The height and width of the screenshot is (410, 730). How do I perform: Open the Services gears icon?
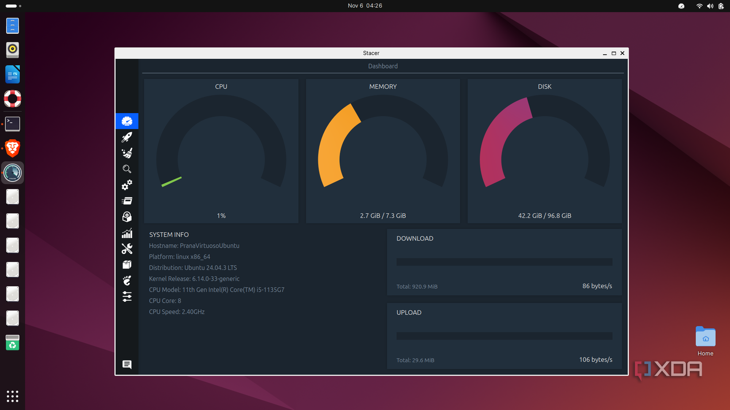(x=127, y=185)
